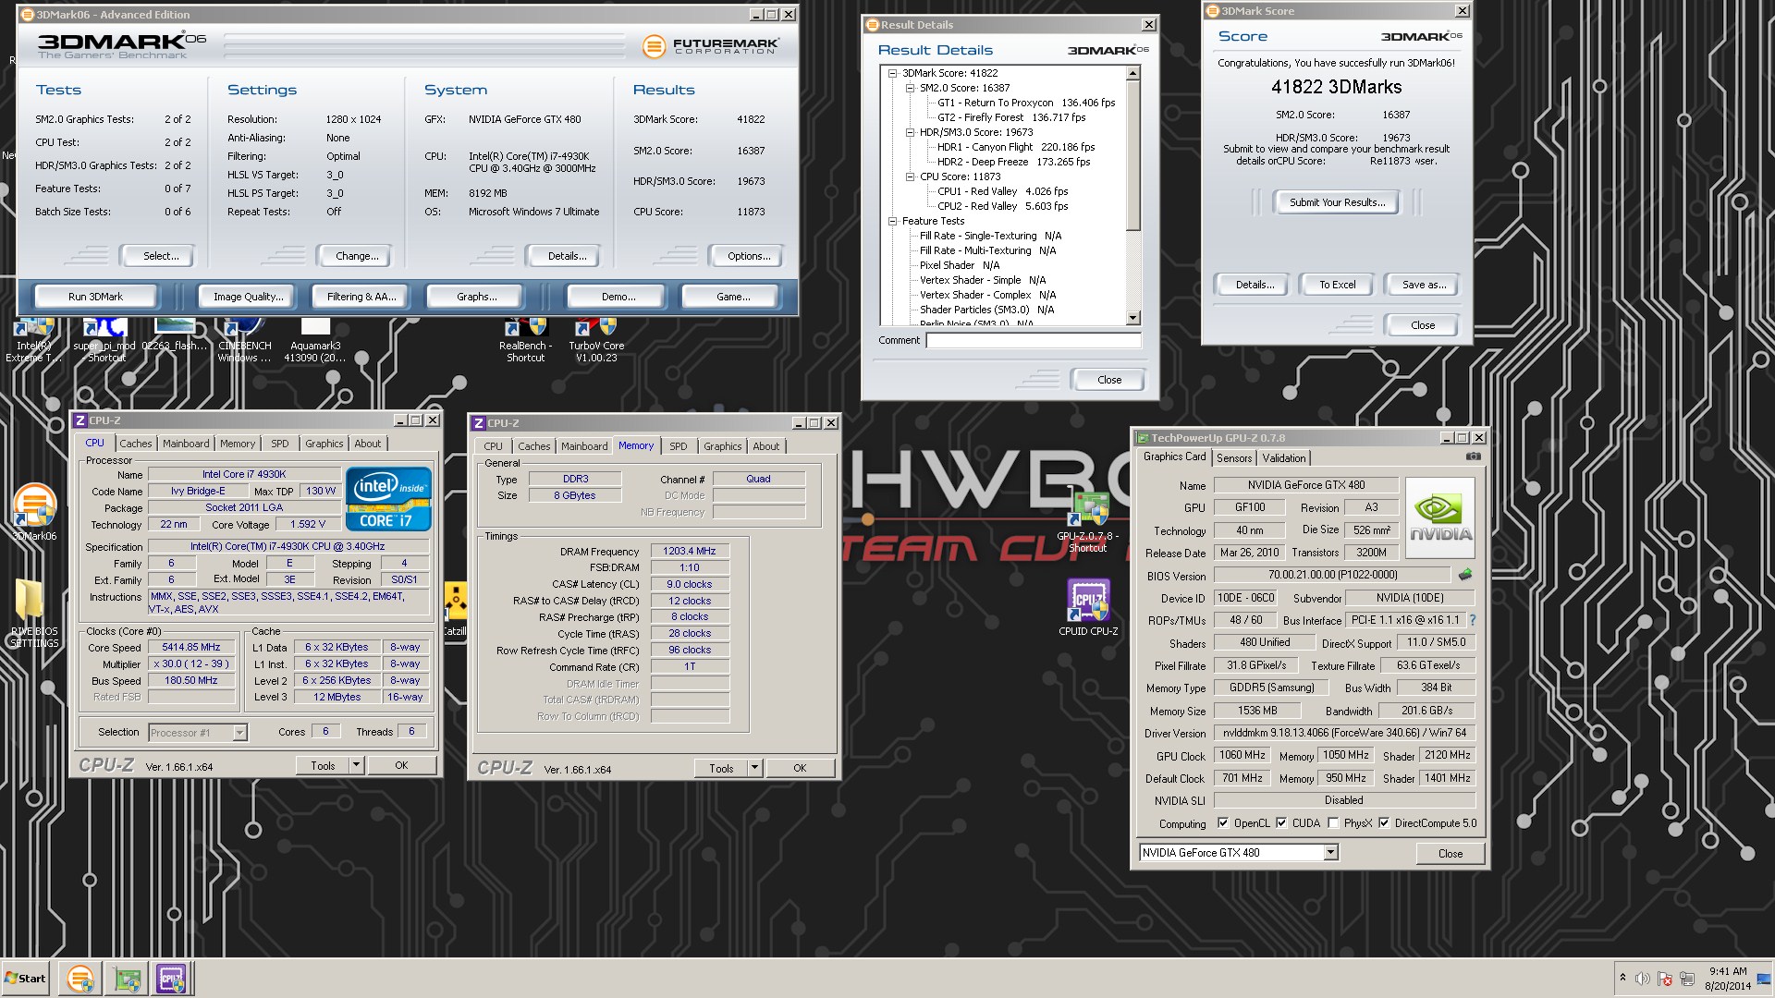
Task: Open the Processor selection dropdown in CPU-Z
Action: 239,733
